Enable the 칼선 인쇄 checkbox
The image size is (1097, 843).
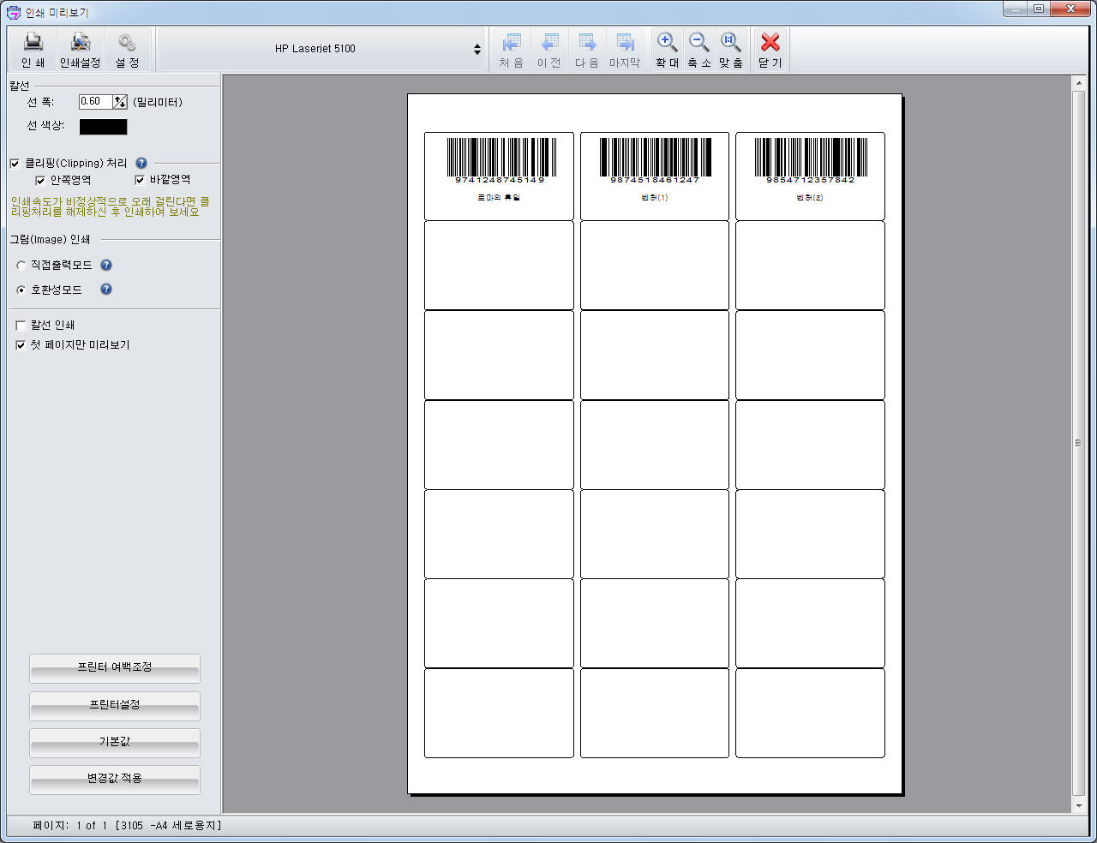point(21,326)
